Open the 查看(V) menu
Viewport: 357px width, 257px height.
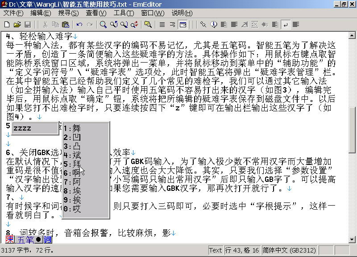tap(96, 13)
